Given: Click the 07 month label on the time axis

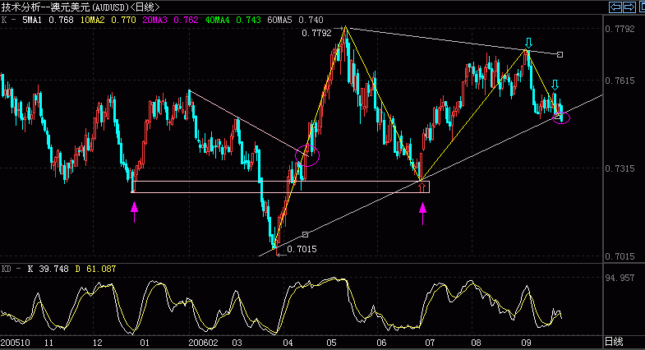Looking at the screenshot, I should 430,343.
